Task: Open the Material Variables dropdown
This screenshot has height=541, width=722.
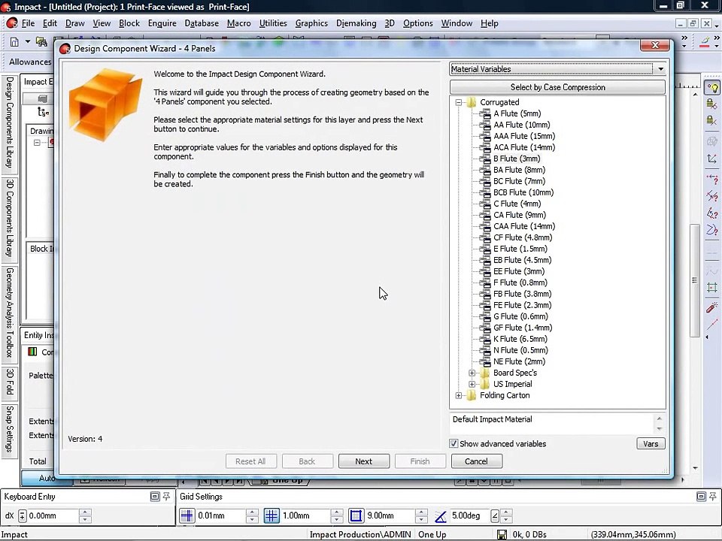Action: [660, 69]
